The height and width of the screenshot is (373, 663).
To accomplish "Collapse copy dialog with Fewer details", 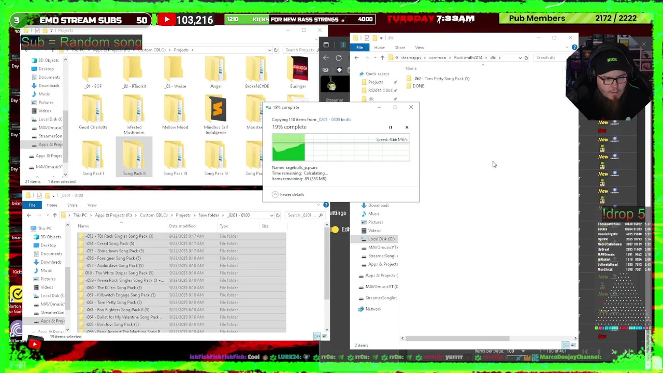I will point(288,194).
